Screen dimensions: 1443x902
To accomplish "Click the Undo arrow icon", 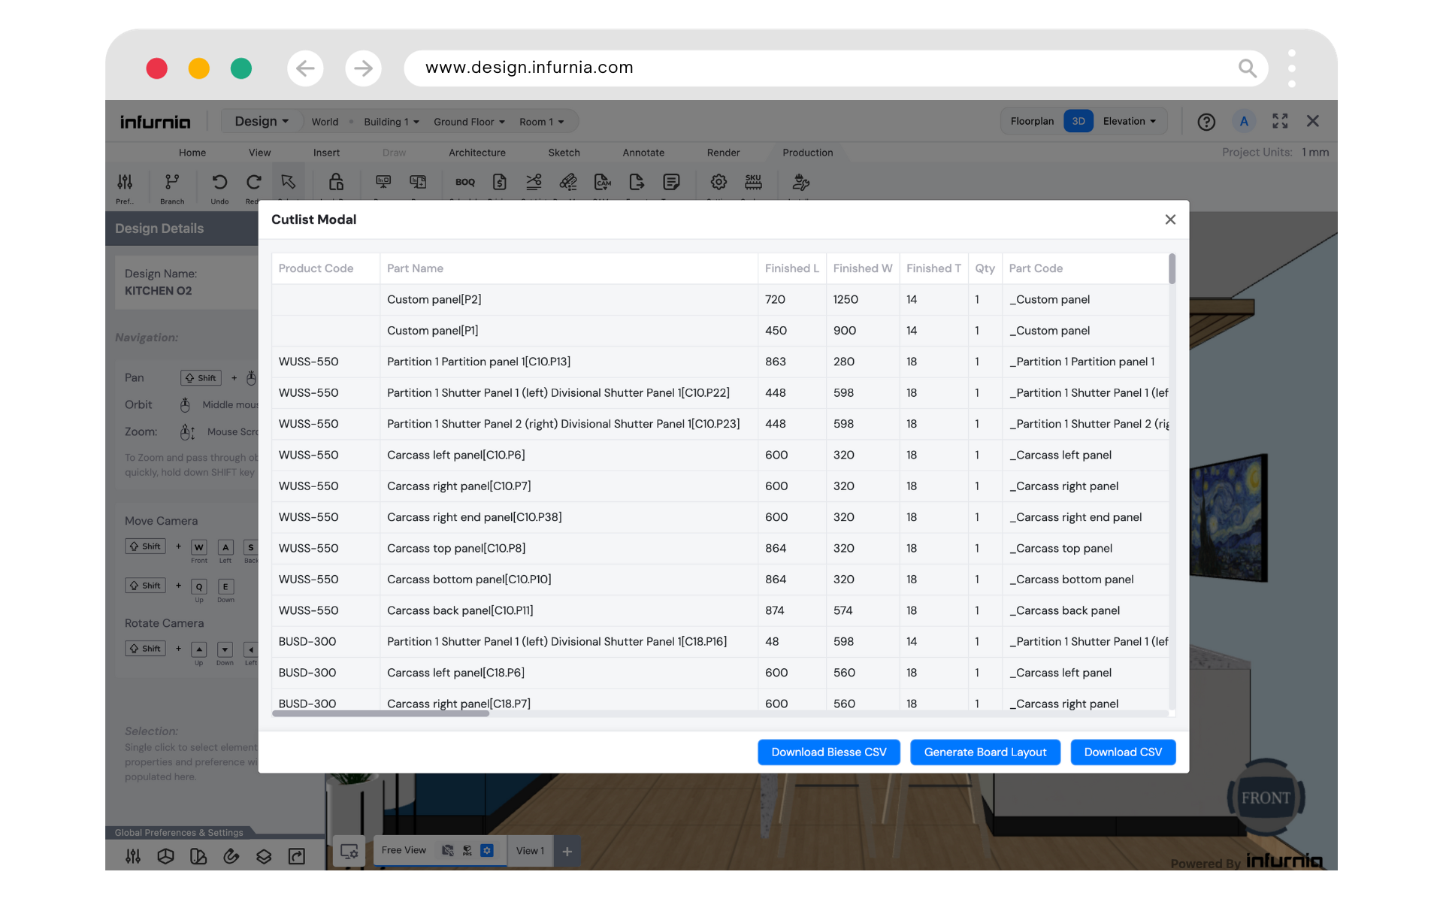I will tap(219, 182).
